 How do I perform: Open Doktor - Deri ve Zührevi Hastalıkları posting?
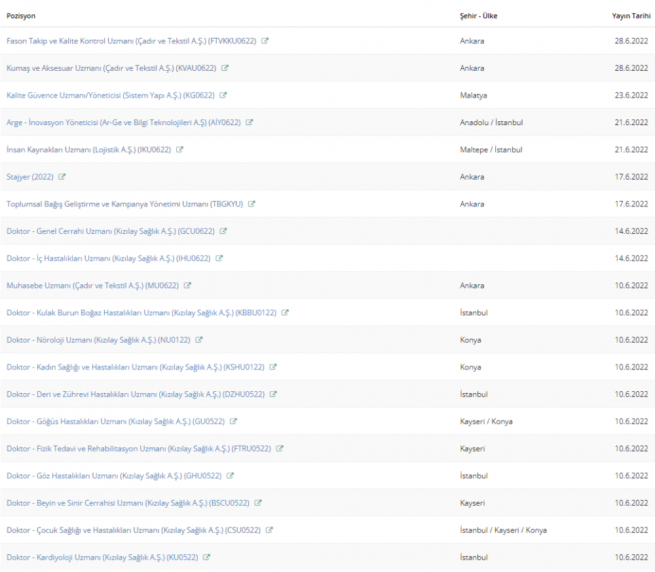point(136,394)
